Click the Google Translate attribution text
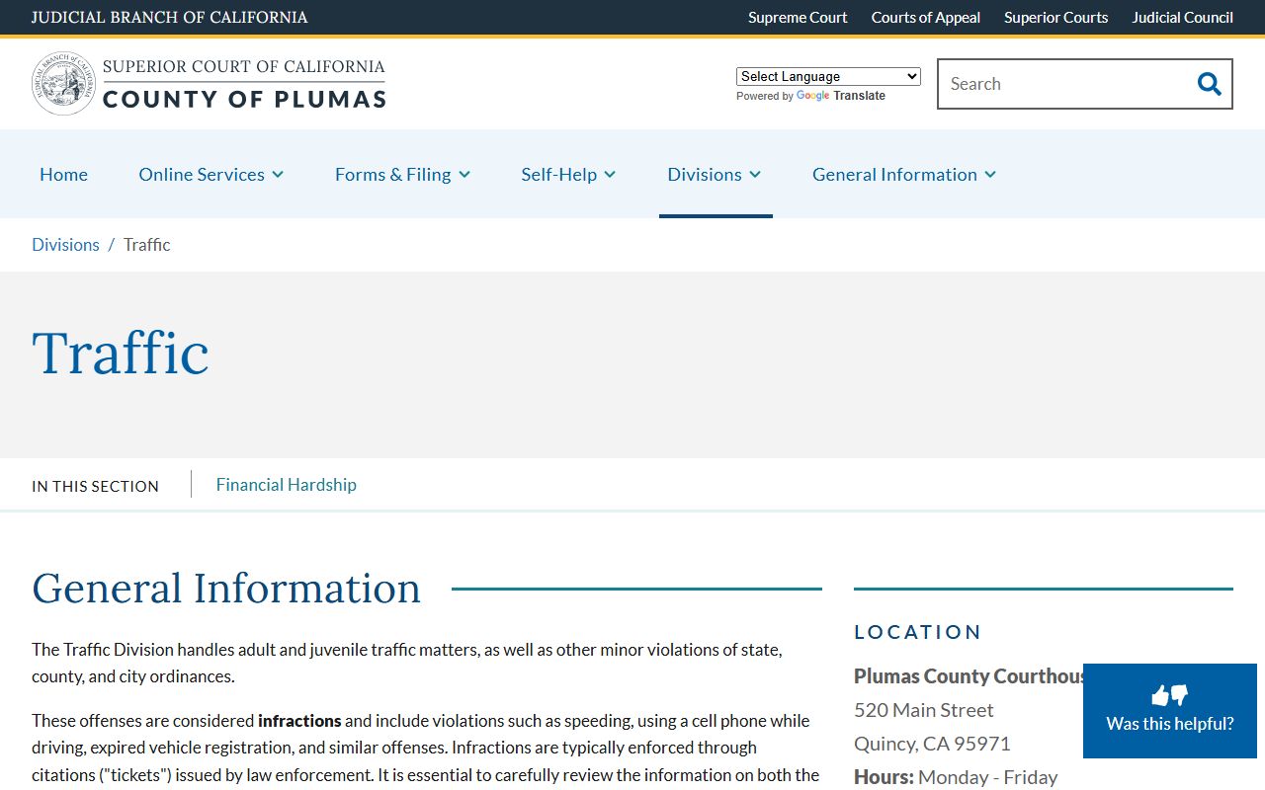1265x790 pixels. pyautogui.click(x=810, y=96)
